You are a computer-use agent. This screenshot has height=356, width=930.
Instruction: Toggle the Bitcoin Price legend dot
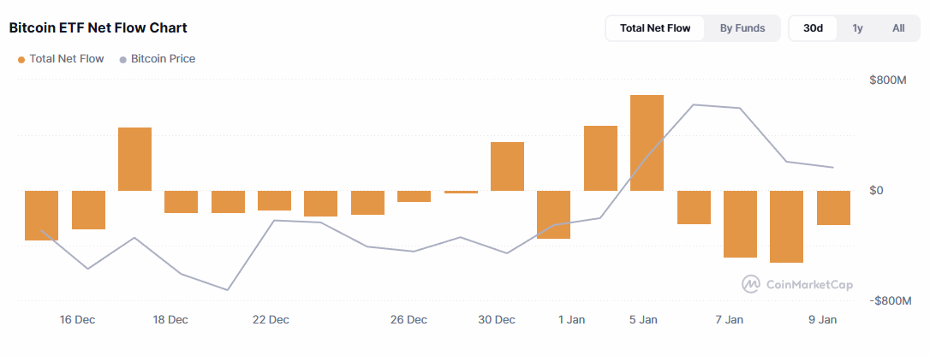pos(123,60)
